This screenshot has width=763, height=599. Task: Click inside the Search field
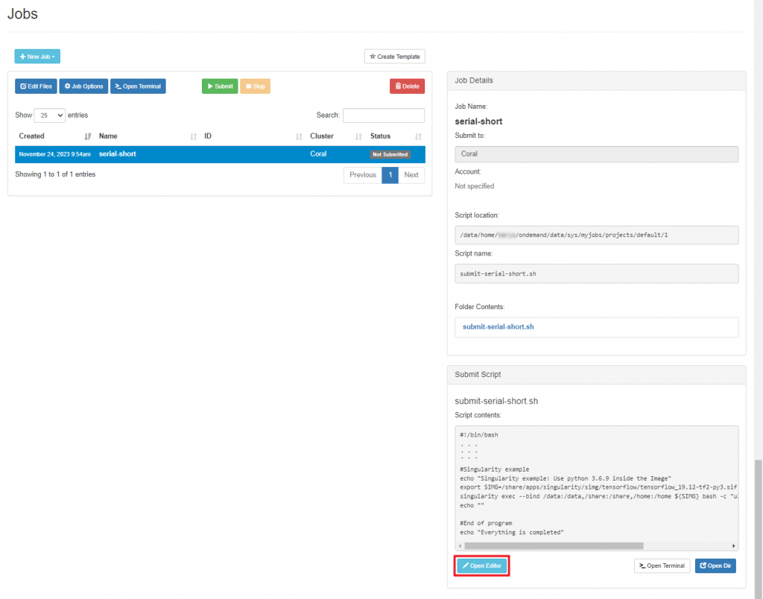point(383,115)
